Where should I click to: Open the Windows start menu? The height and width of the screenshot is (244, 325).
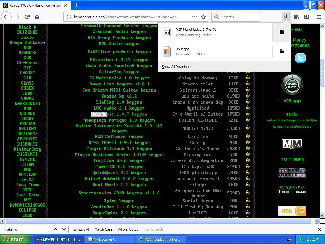tap(15, 239)
